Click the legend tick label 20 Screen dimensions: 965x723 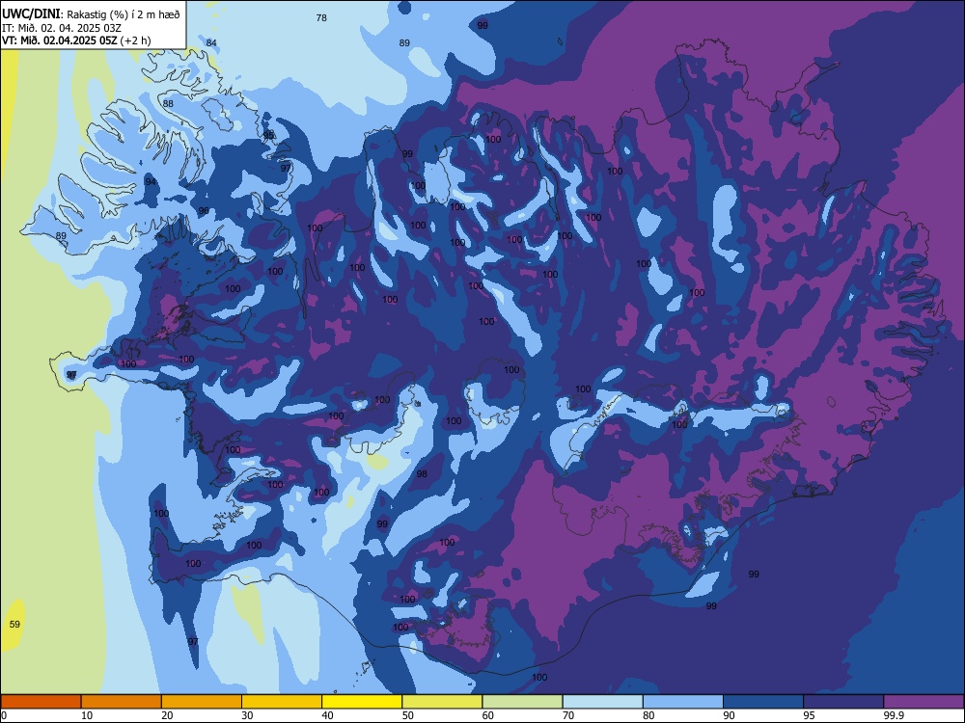point(167,715)
